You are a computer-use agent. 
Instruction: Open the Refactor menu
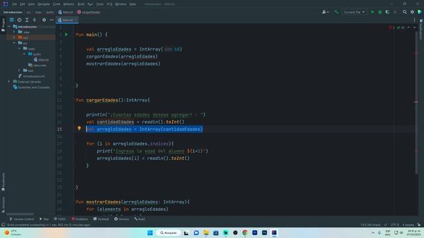click(69, 4)
